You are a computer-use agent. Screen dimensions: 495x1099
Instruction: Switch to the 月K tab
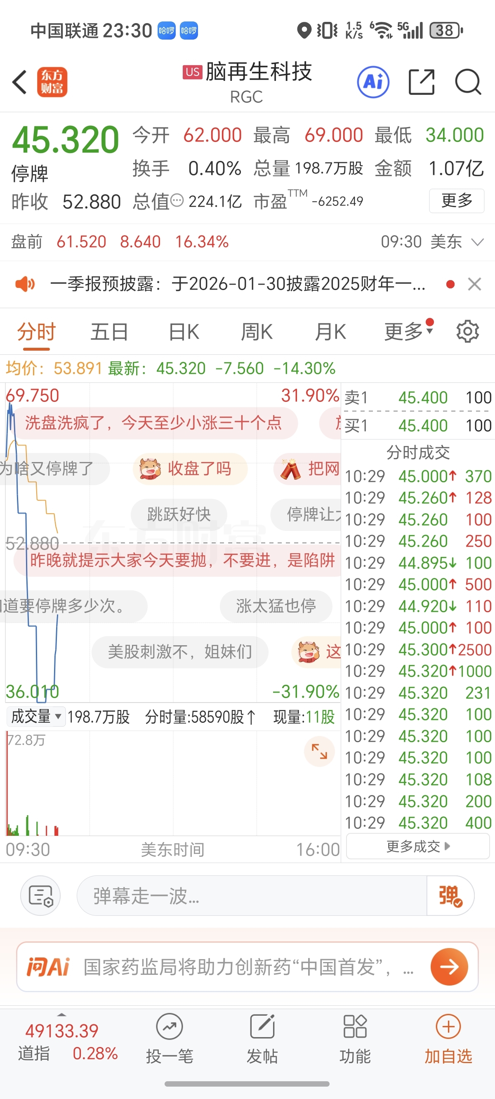coord(330,332)
